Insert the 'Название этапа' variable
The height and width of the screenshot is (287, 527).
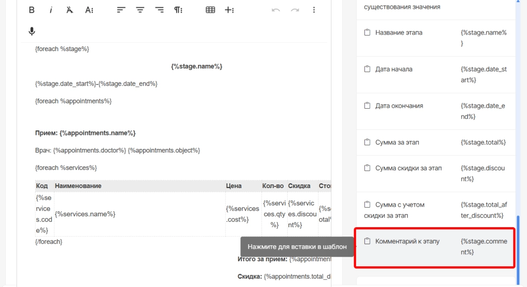[x=435, y=38]
